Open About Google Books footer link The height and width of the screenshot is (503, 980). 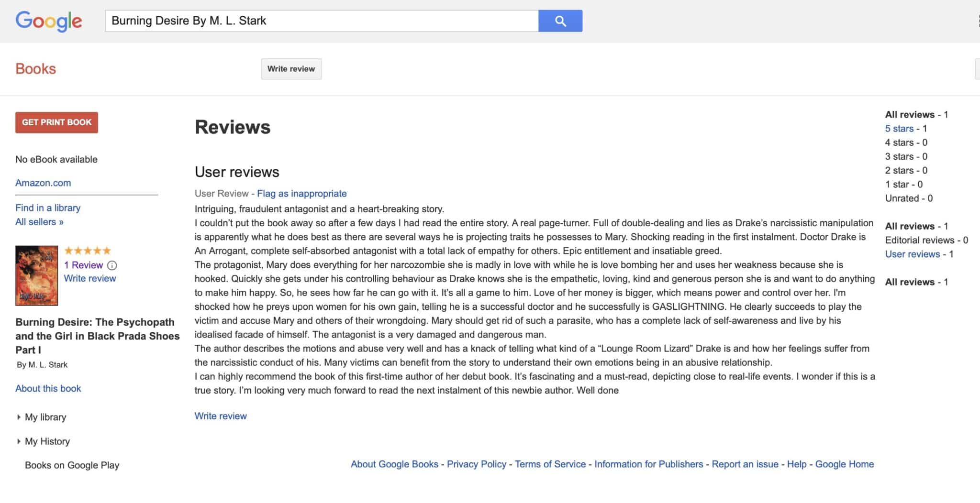[x=394, y=464]
